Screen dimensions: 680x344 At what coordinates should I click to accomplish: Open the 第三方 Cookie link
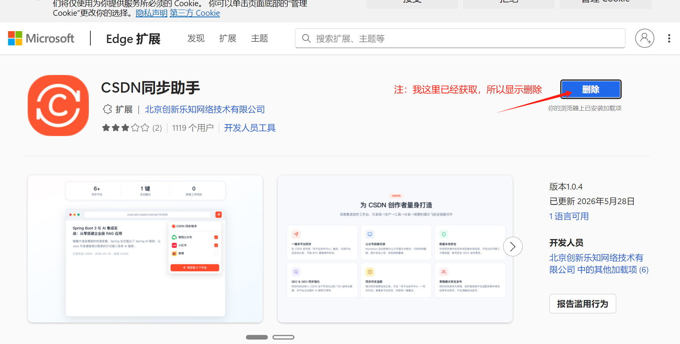[x=195, y=13]
